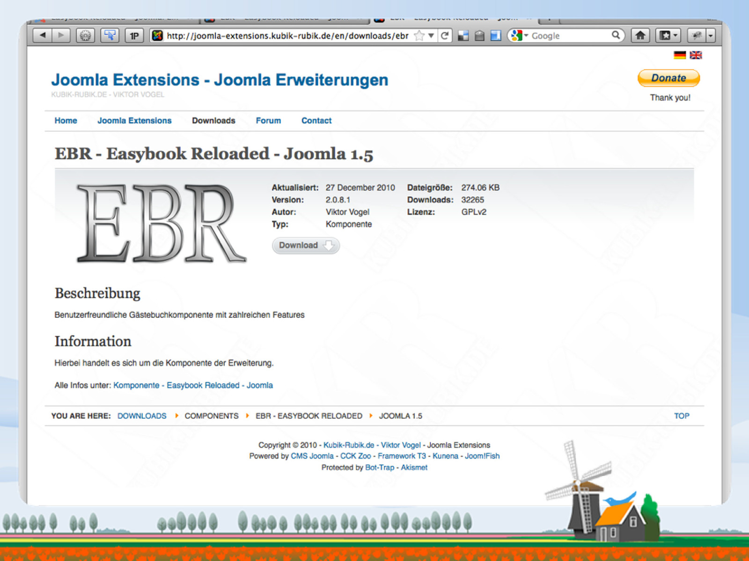Open the Contact menu item

[316, 121]
